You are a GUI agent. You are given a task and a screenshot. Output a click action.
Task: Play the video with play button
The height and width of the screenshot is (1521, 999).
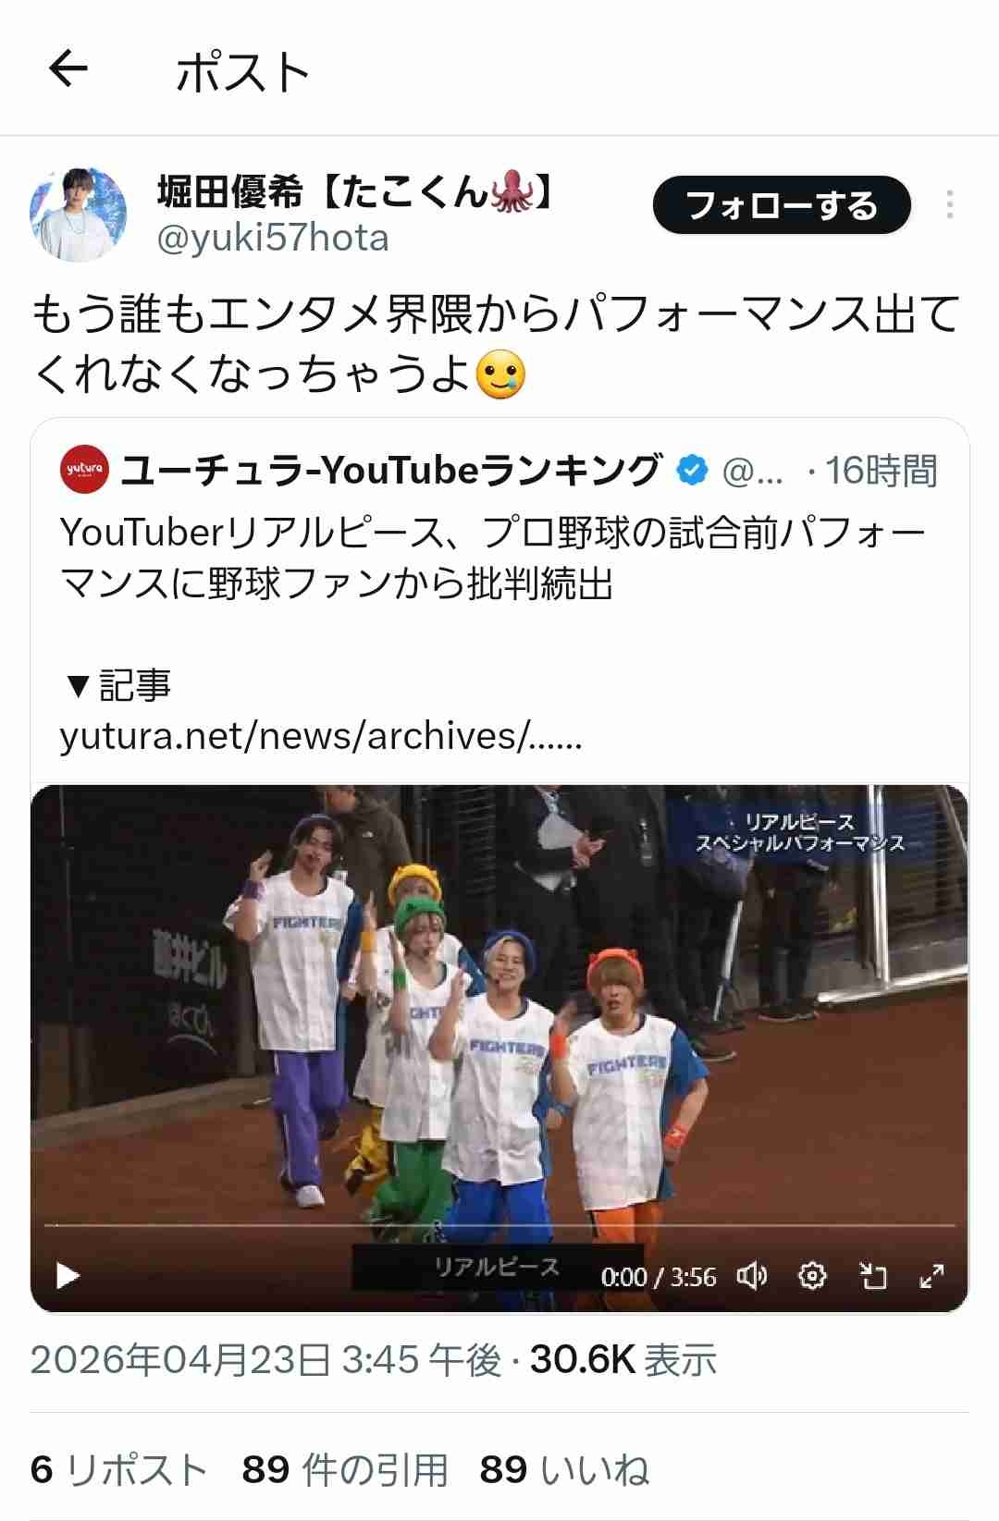pyautogui.click(x=68, y=1276)
